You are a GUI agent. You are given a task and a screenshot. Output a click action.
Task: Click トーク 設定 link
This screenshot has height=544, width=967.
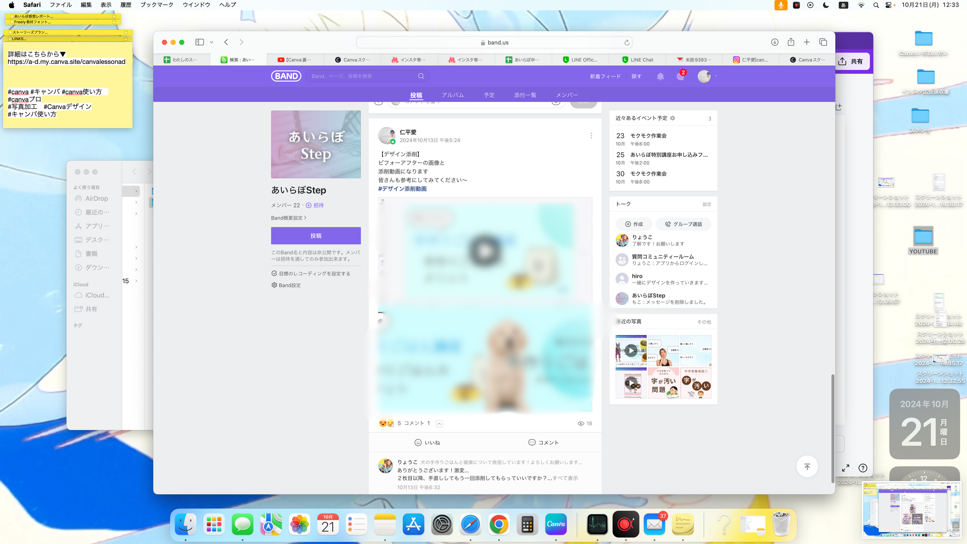(707, 204)
